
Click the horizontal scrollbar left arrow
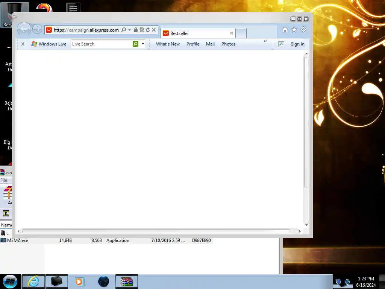[19, 231]
